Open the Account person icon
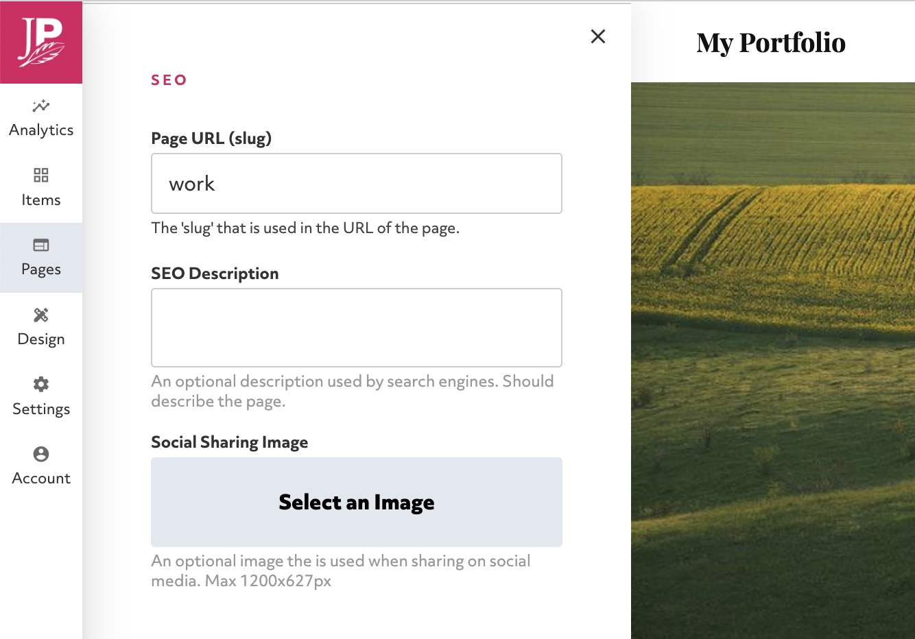Screen dimensions: 915x639 40,454
